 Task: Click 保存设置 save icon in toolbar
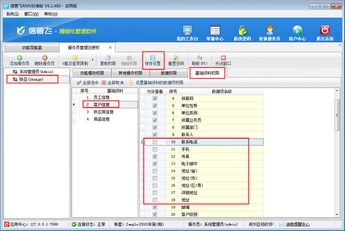tap(153, 58)
